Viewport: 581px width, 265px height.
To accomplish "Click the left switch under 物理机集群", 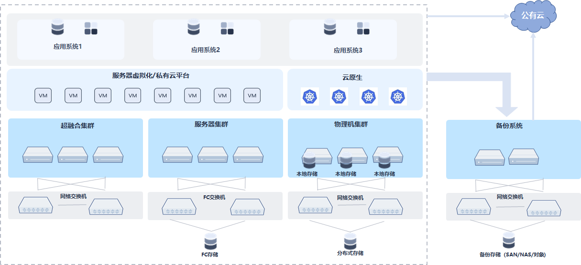I will pos(316,205).
